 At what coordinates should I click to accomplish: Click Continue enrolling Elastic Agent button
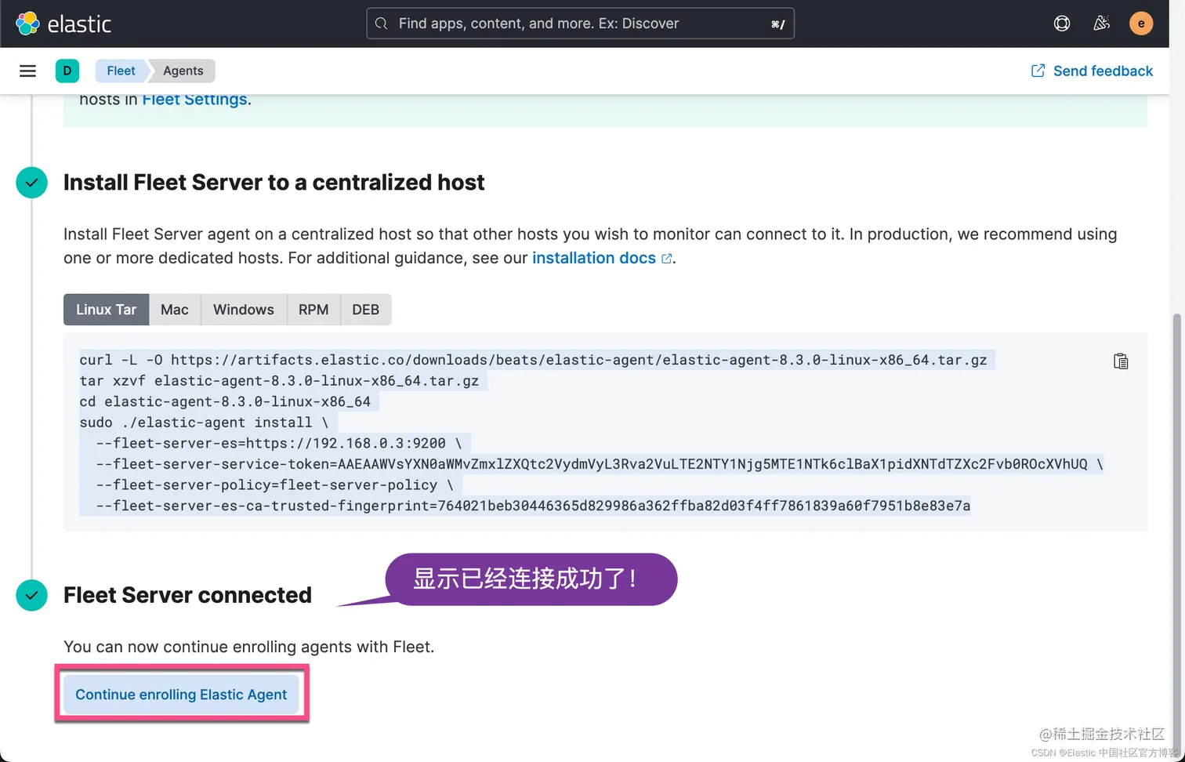click(x=181, y=695)
